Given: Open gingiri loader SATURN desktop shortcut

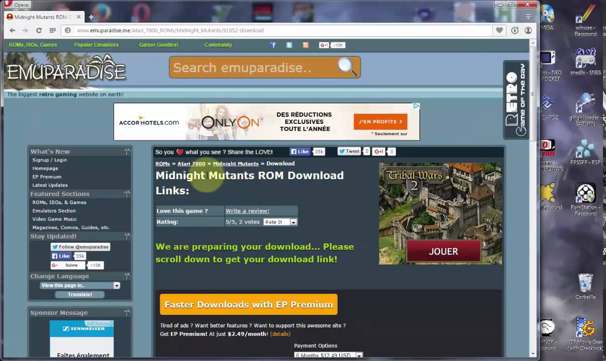Looking at the screenshot, I should (x=585, y=108).
